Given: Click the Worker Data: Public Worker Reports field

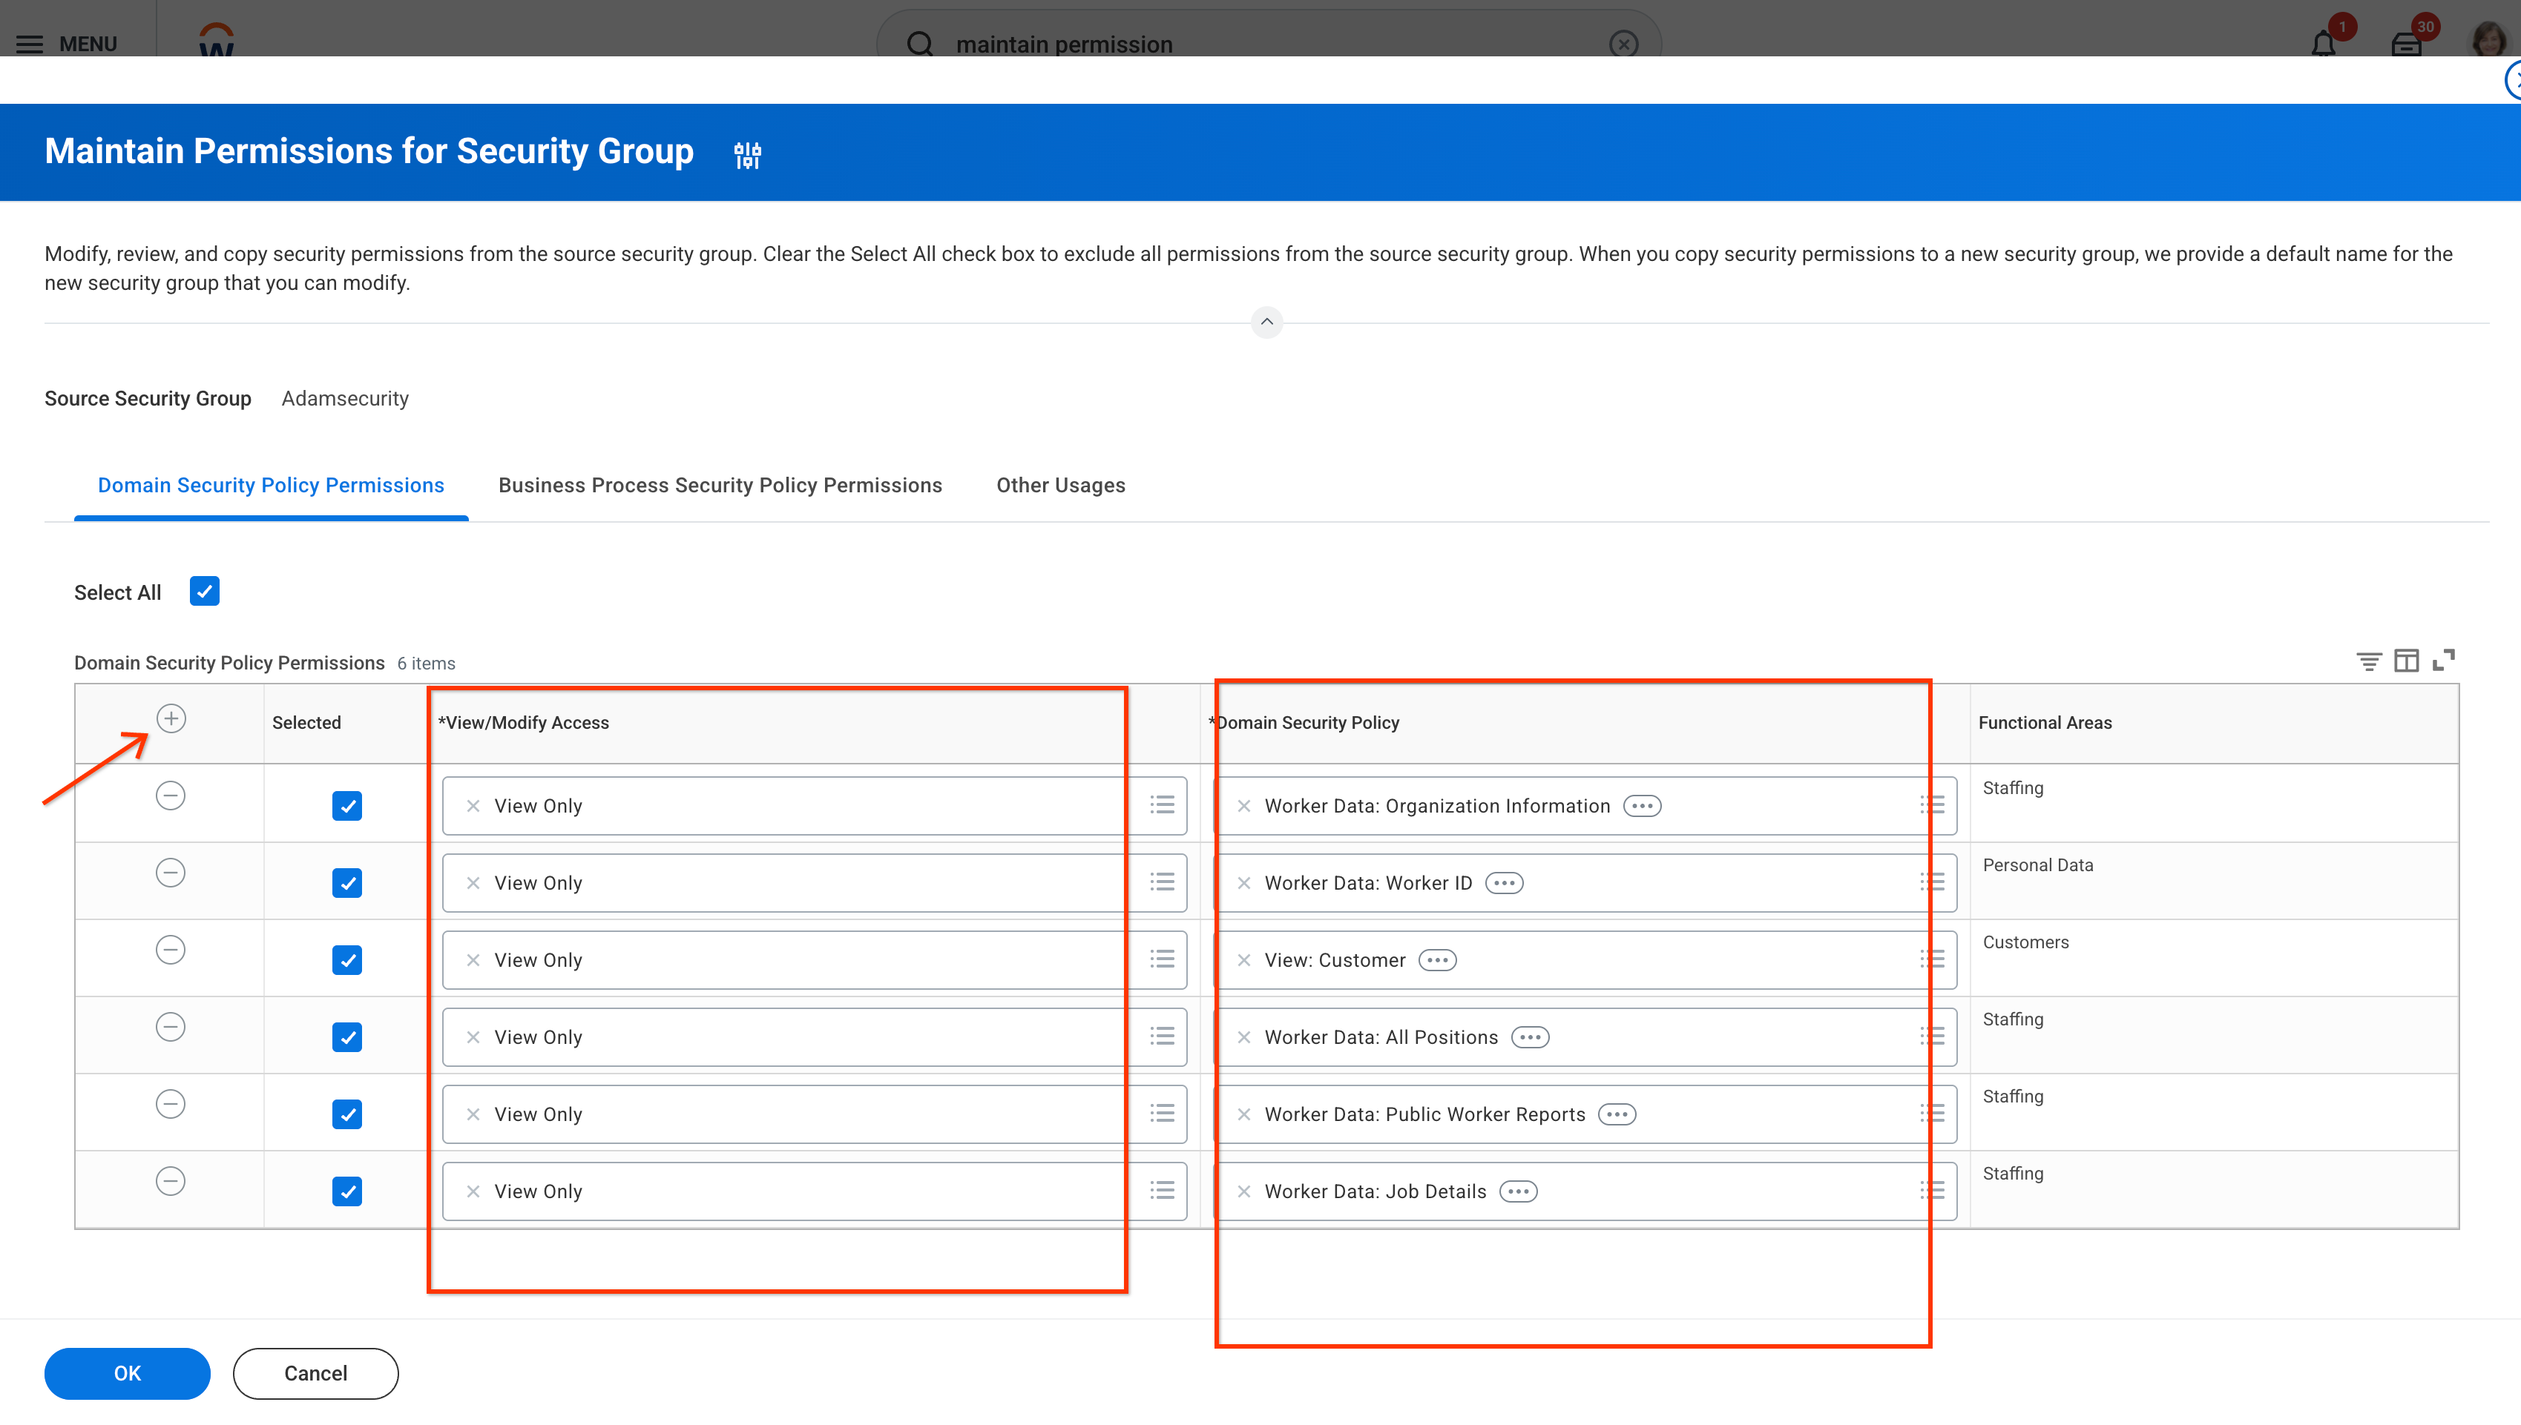Looking at the screenshot, I should tap(1585, 1115).
